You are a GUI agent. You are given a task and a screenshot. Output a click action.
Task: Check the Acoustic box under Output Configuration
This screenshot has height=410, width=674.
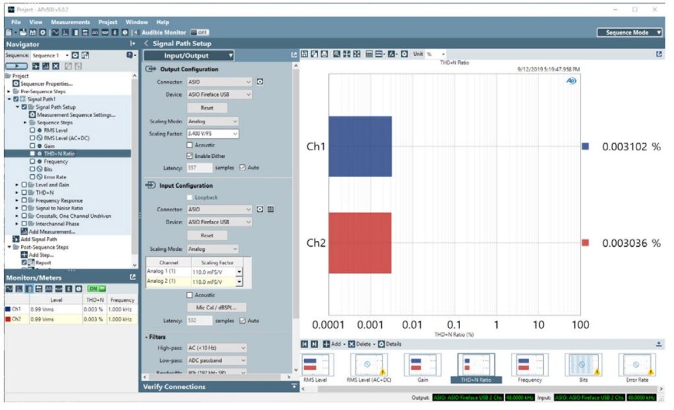click(x=190, y=145)
